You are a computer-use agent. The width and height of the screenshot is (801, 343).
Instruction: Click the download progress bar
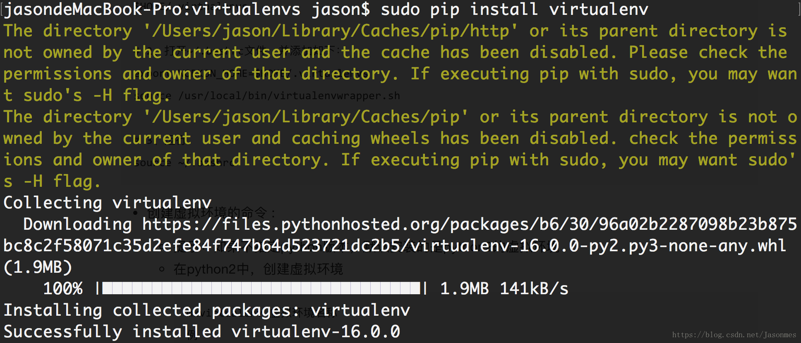pos(261,288)
